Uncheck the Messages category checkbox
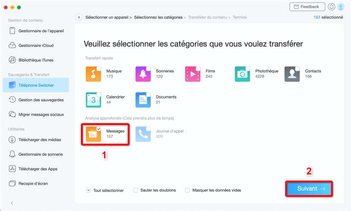Screen dimensions: 351x211 tap(99, 128)
